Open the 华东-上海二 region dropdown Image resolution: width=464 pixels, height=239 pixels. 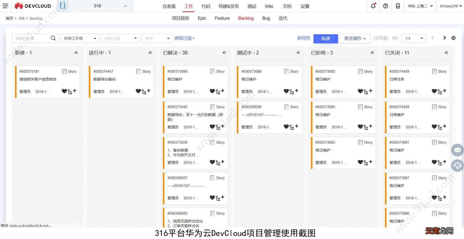pyautogui.click(x=420, y=6)
